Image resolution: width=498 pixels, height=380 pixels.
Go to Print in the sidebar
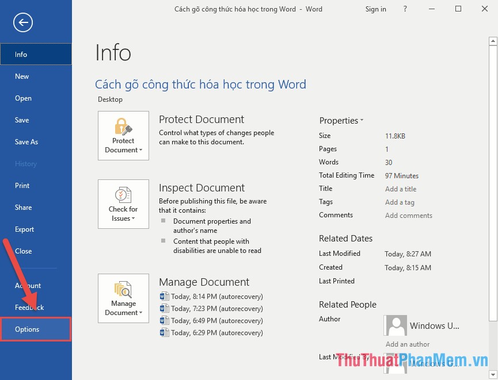(36, 186)
